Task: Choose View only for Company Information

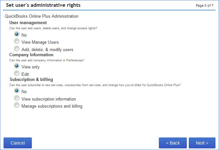Action: pyautogui.click(x=17, y=66)
